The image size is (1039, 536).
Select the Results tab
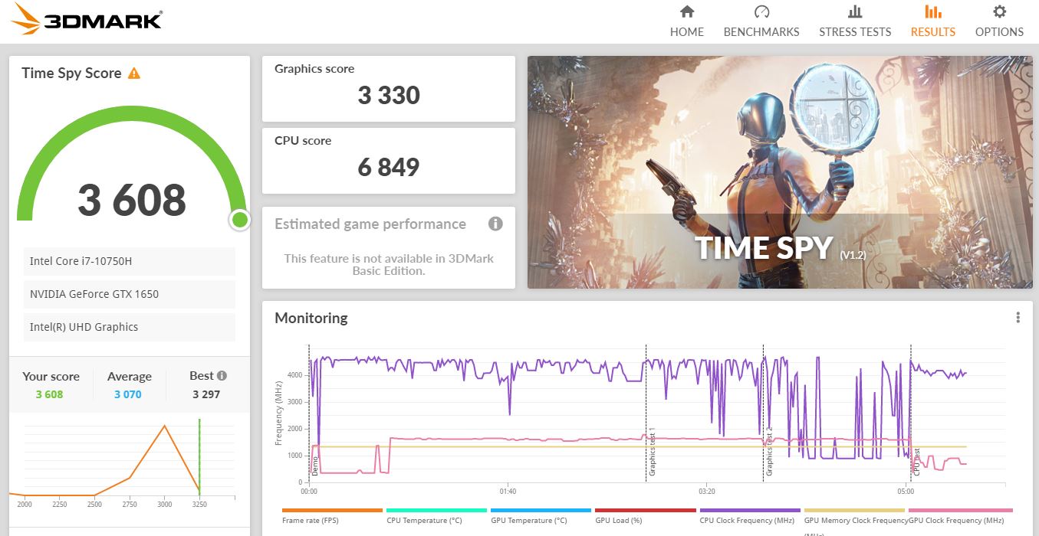click(932, 21)
